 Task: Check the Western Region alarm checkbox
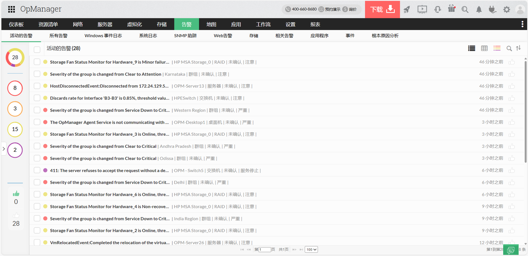pos(37,110)
